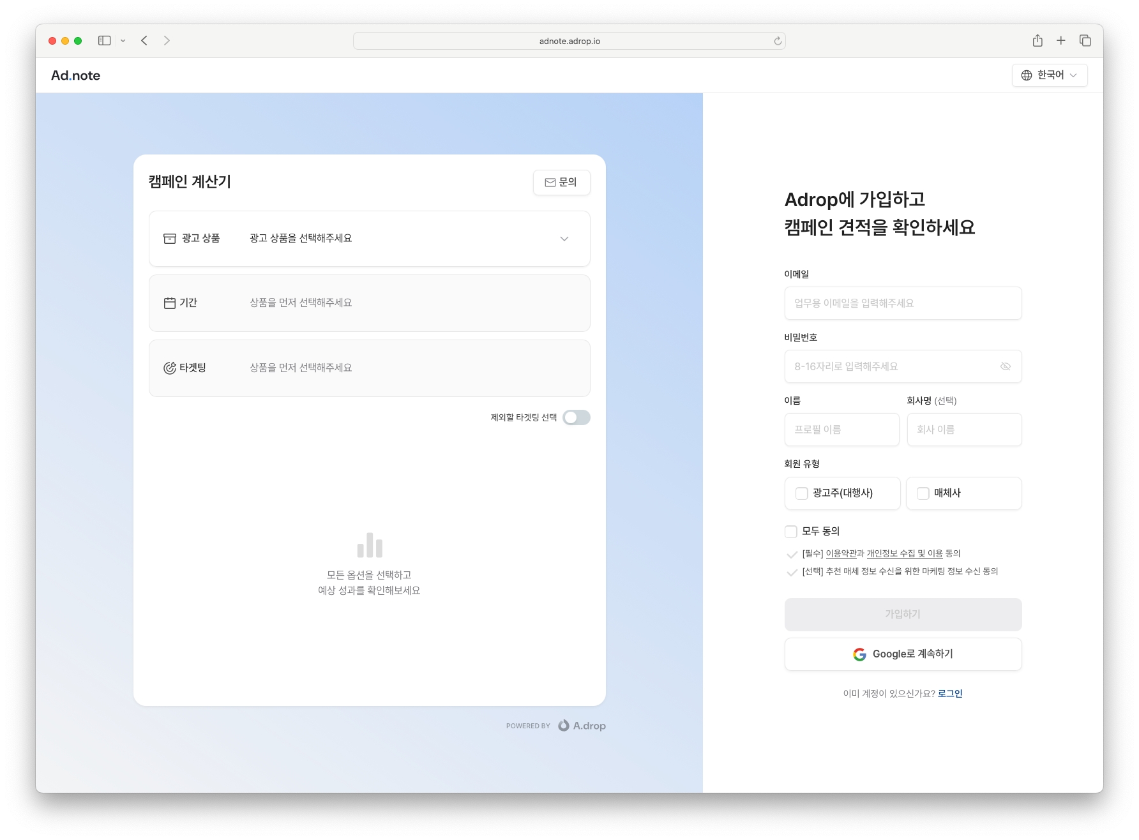The image size is (1139, 840).
Task: Open the 한국어 language selector
Action: pos(1049,75)
